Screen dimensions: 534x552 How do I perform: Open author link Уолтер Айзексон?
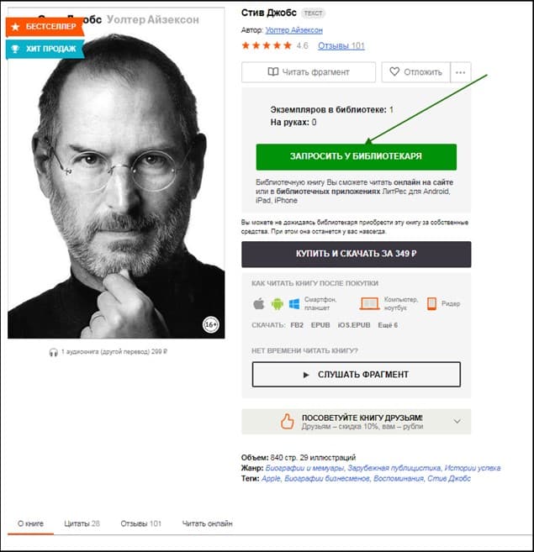pyautogui.click(x=293, y=30)
